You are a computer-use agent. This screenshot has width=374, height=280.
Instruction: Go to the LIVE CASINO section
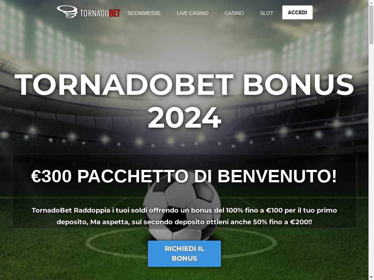(192, 13)
